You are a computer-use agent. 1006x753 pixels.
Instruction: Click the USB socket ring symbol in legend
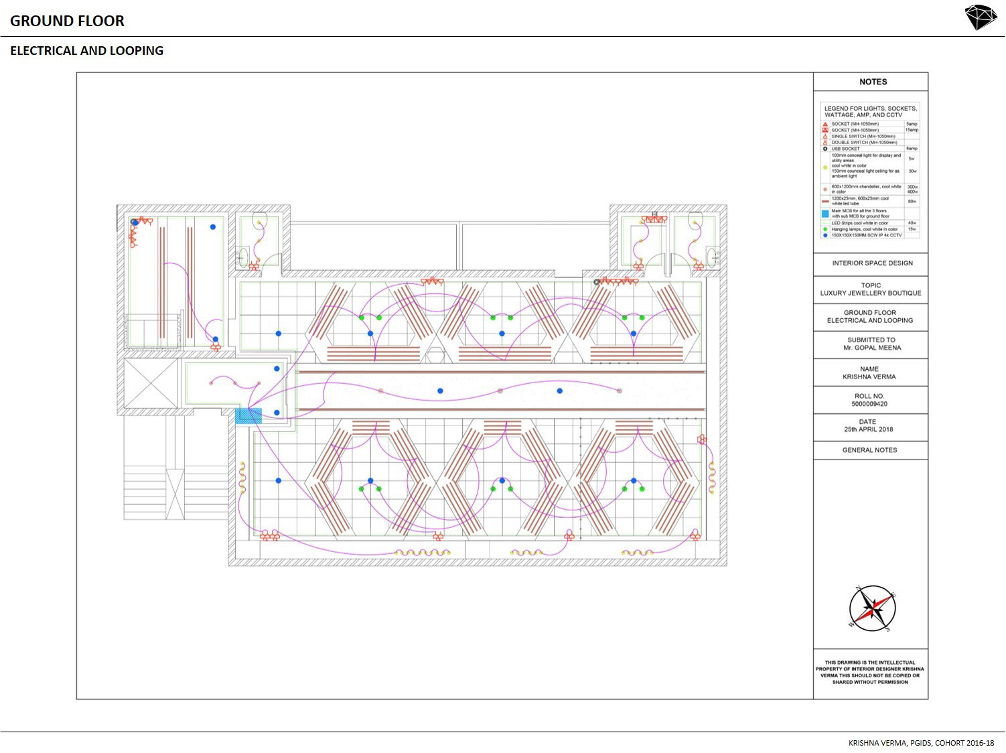pyautogui.click(x=825, y=149)
